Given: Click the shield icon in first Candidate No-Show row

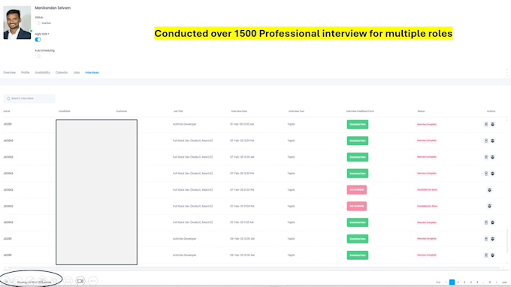Looking at the screenshot, I should tap(489, 190).
